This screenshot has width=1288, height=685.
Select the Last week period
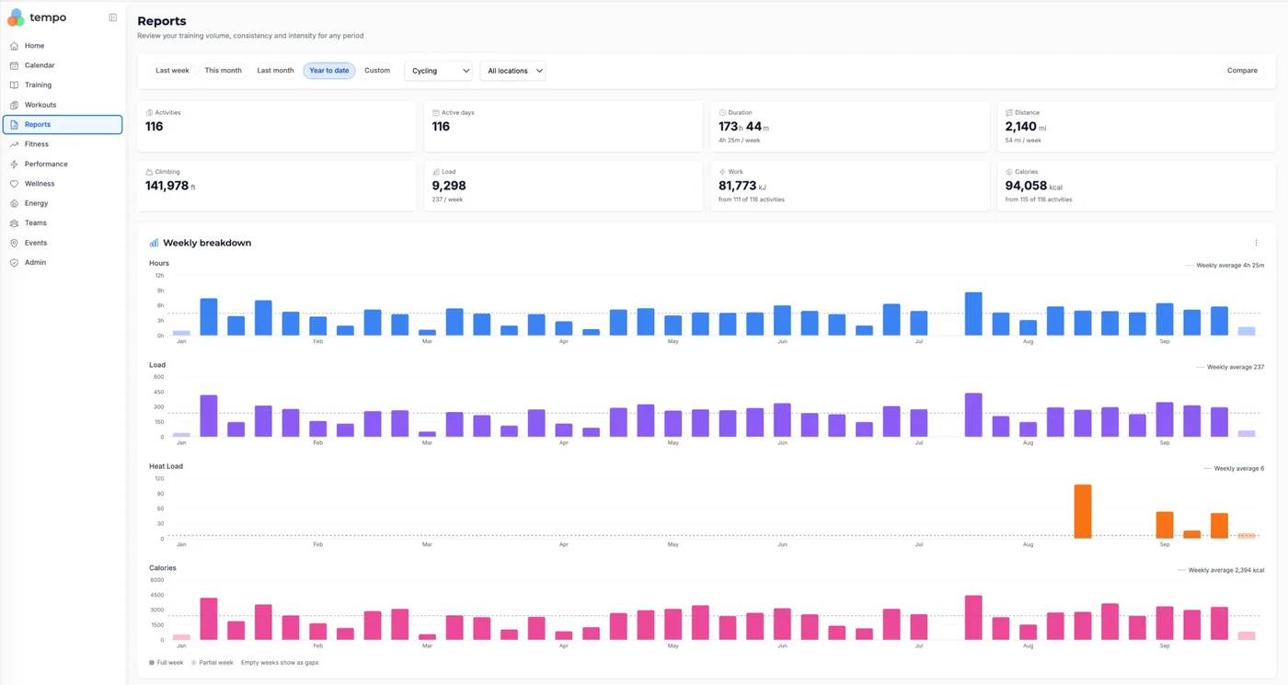[x=172, y=71]
